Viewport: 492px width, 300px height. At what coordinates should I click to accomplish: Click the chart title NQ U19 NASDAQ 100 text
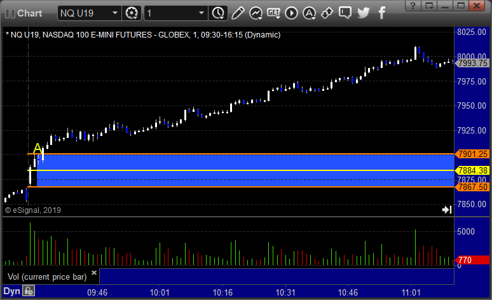[143, 35]
